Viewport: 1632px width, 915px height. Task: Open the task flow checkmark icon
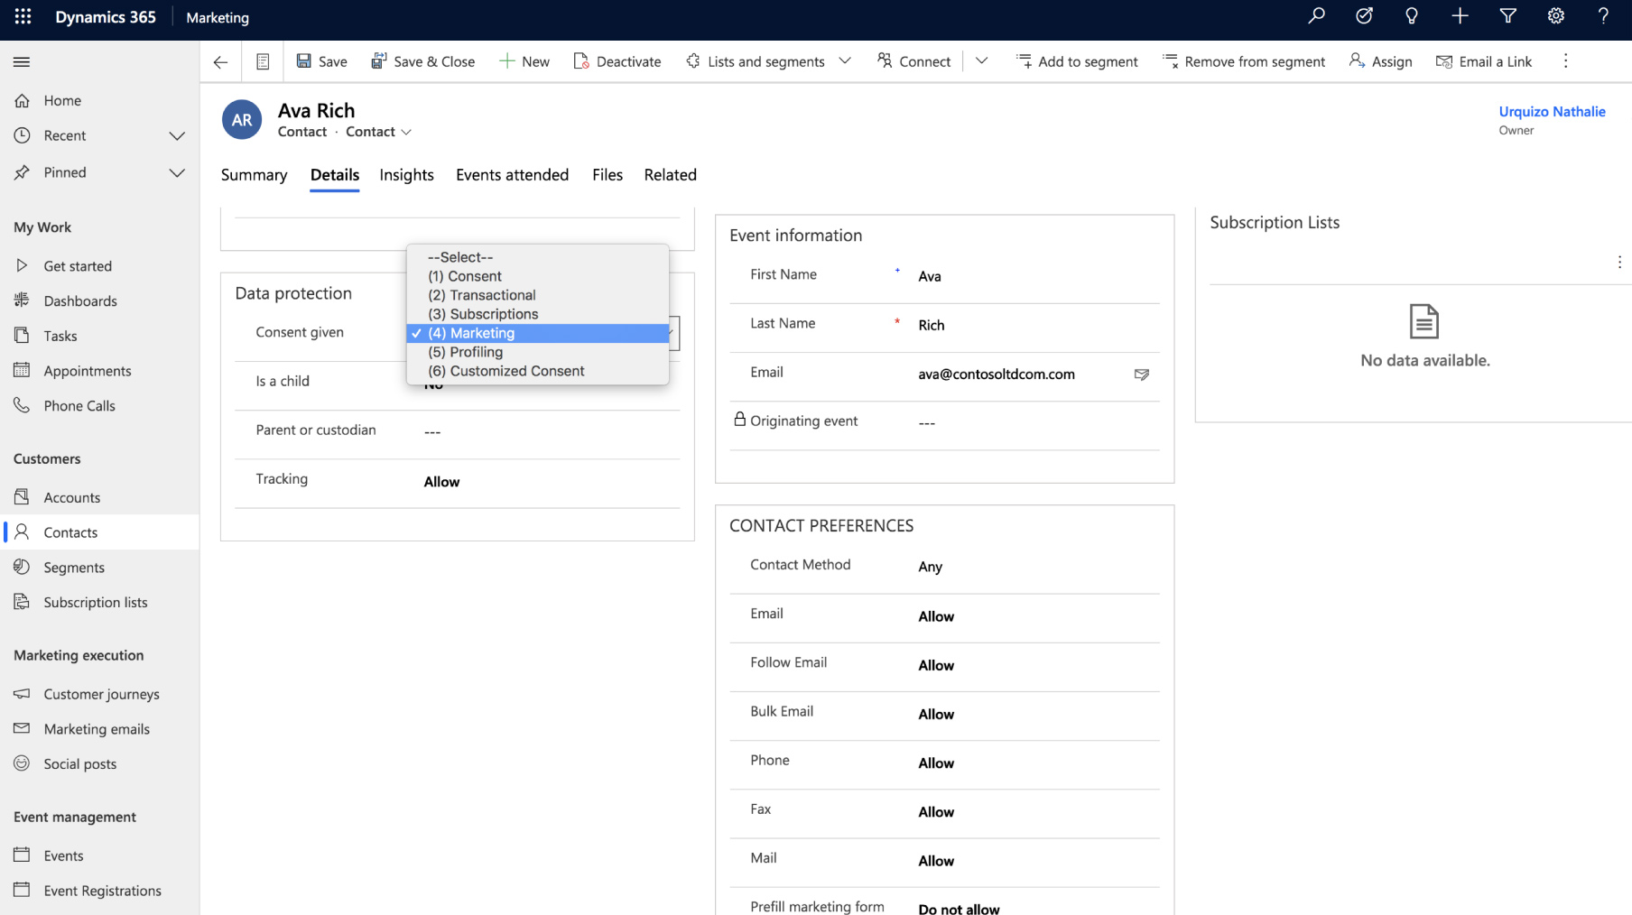click(1364, 16)
